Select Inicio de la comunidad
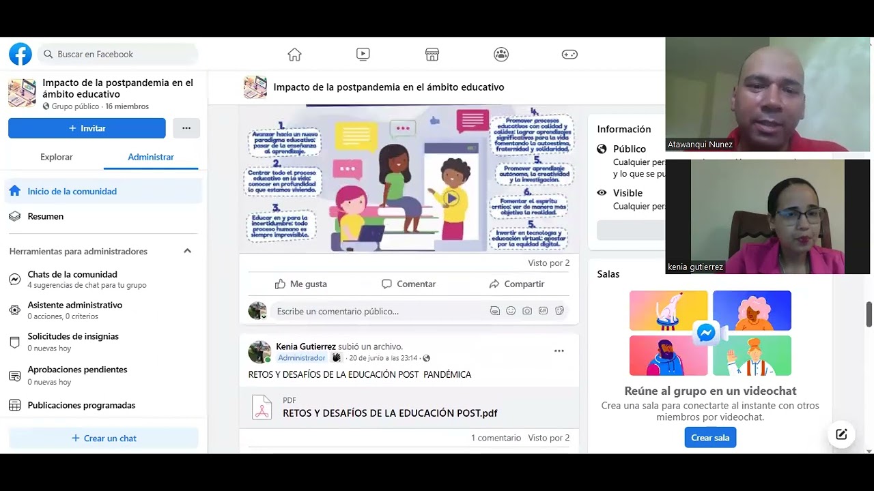Screen dimensions: 874x491 coord(104,192)
